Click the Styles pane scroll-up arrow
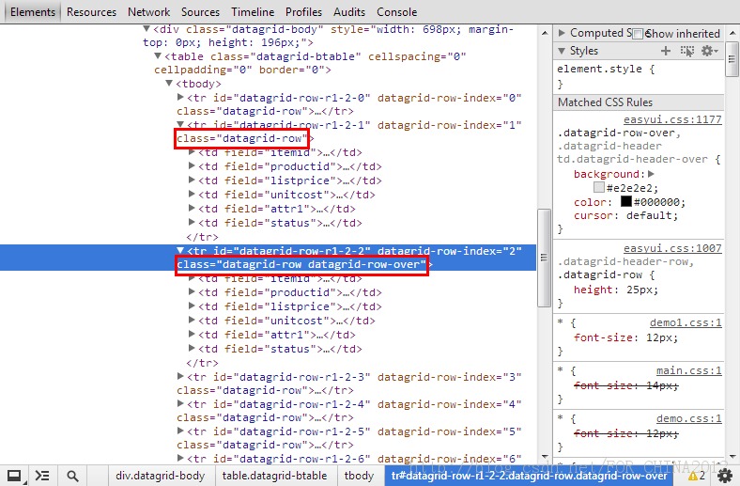 click(732, 33)
